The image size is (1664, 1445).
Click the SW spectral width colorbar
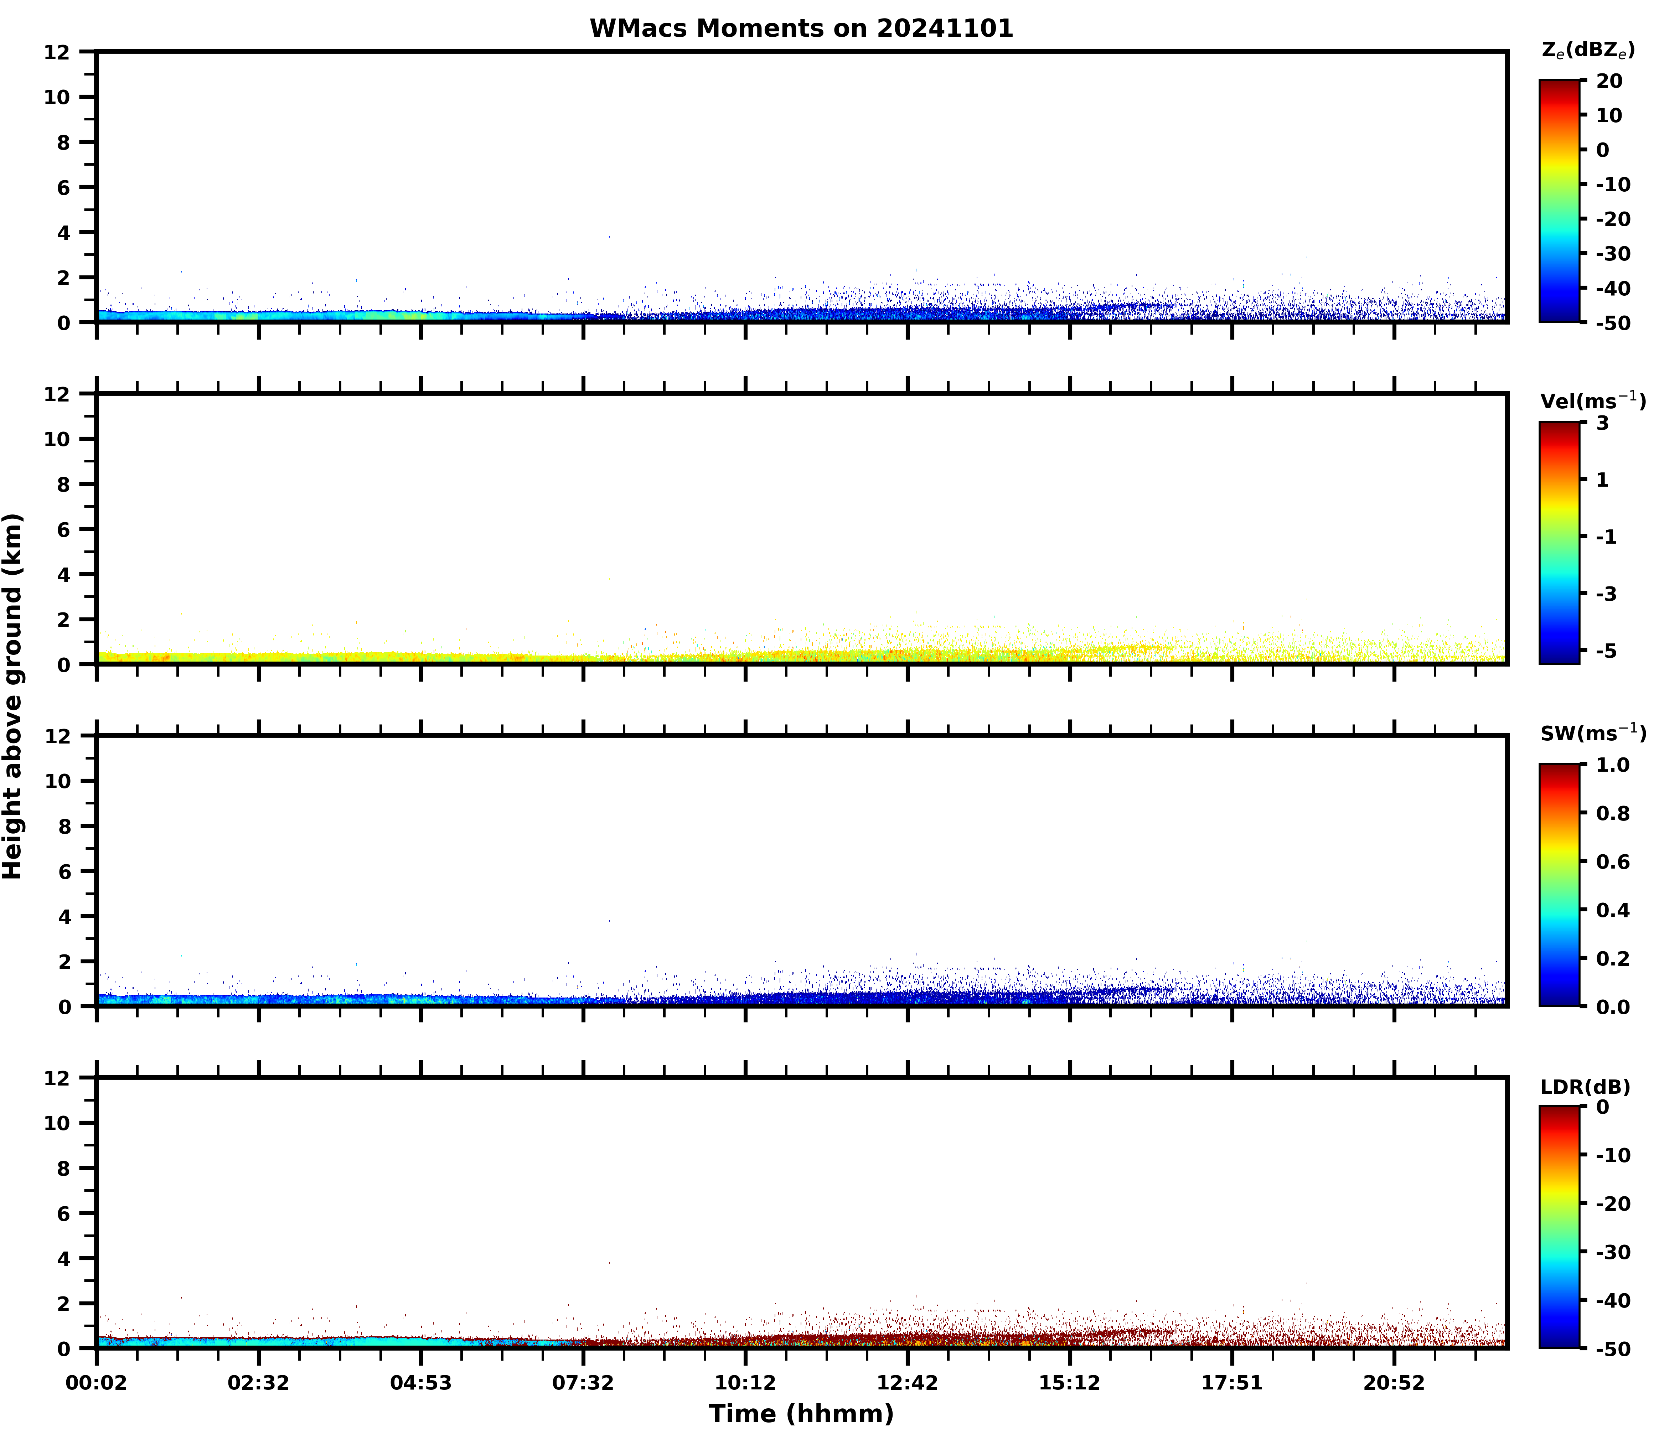[x=1559, y=885]
